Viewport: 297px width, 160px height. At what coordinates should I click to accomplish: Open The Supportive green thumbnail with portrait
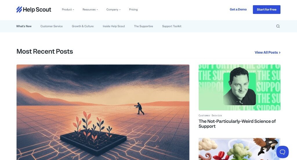[239, 87]
